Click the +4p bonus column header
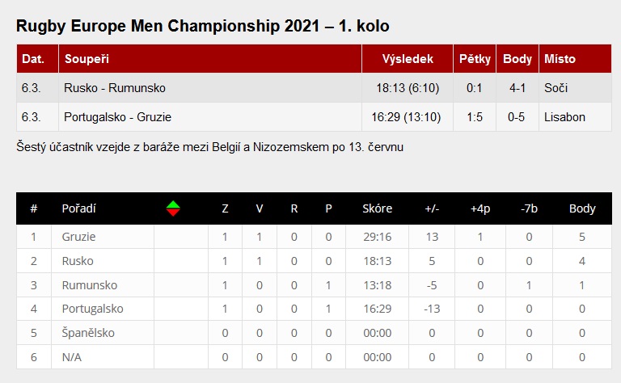621x383 pixels. coord(480,208)
